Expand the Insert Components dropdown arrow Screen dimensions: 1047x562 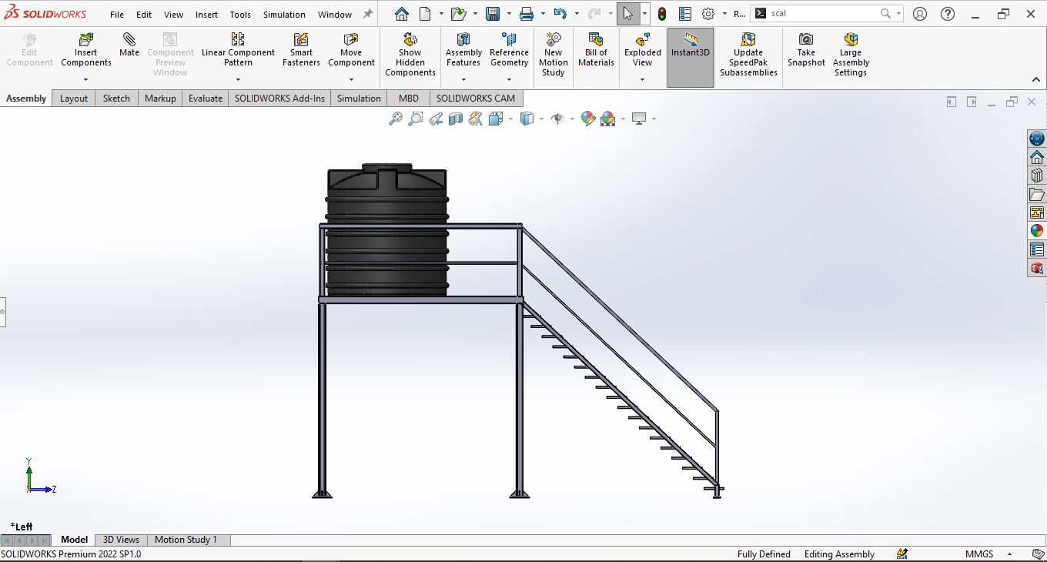point(86,79)
